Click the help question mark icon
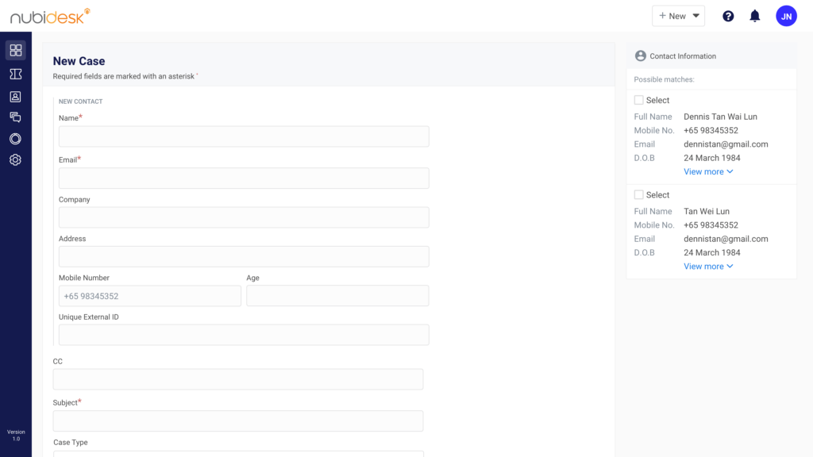 pyautogui.click(x=728, y=16)
